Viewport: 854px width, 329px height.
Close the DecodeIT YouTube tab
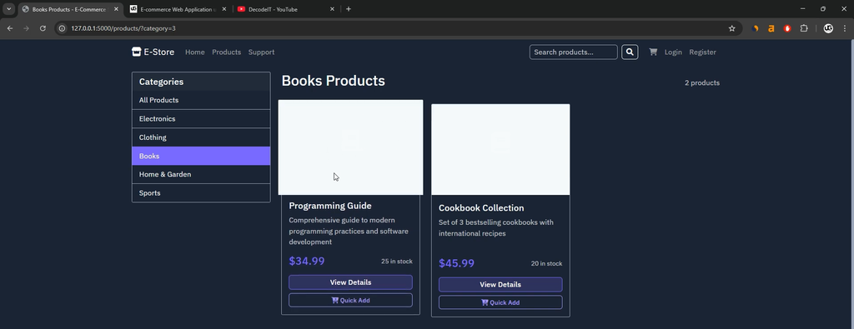(332, 9)
